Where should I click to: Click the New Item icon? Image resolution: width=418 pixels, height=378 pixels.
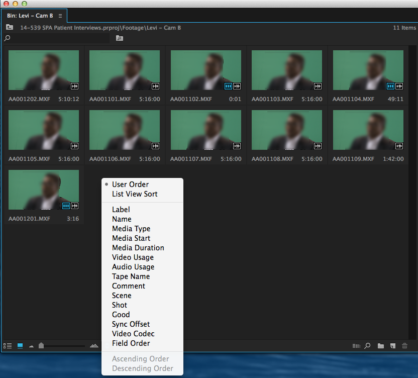coord(393,346)
